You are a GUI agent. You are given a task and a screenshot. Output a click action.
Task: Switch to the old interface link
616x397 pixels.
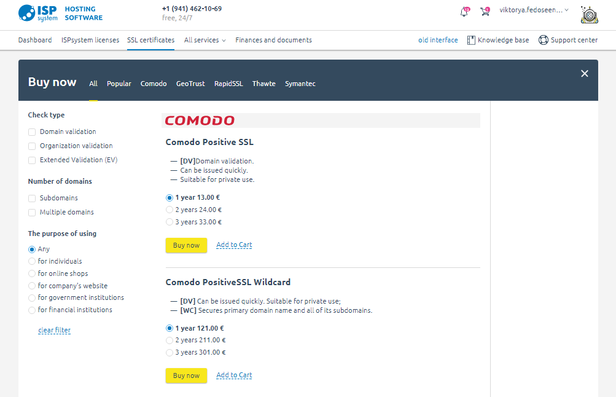point(438,40)
